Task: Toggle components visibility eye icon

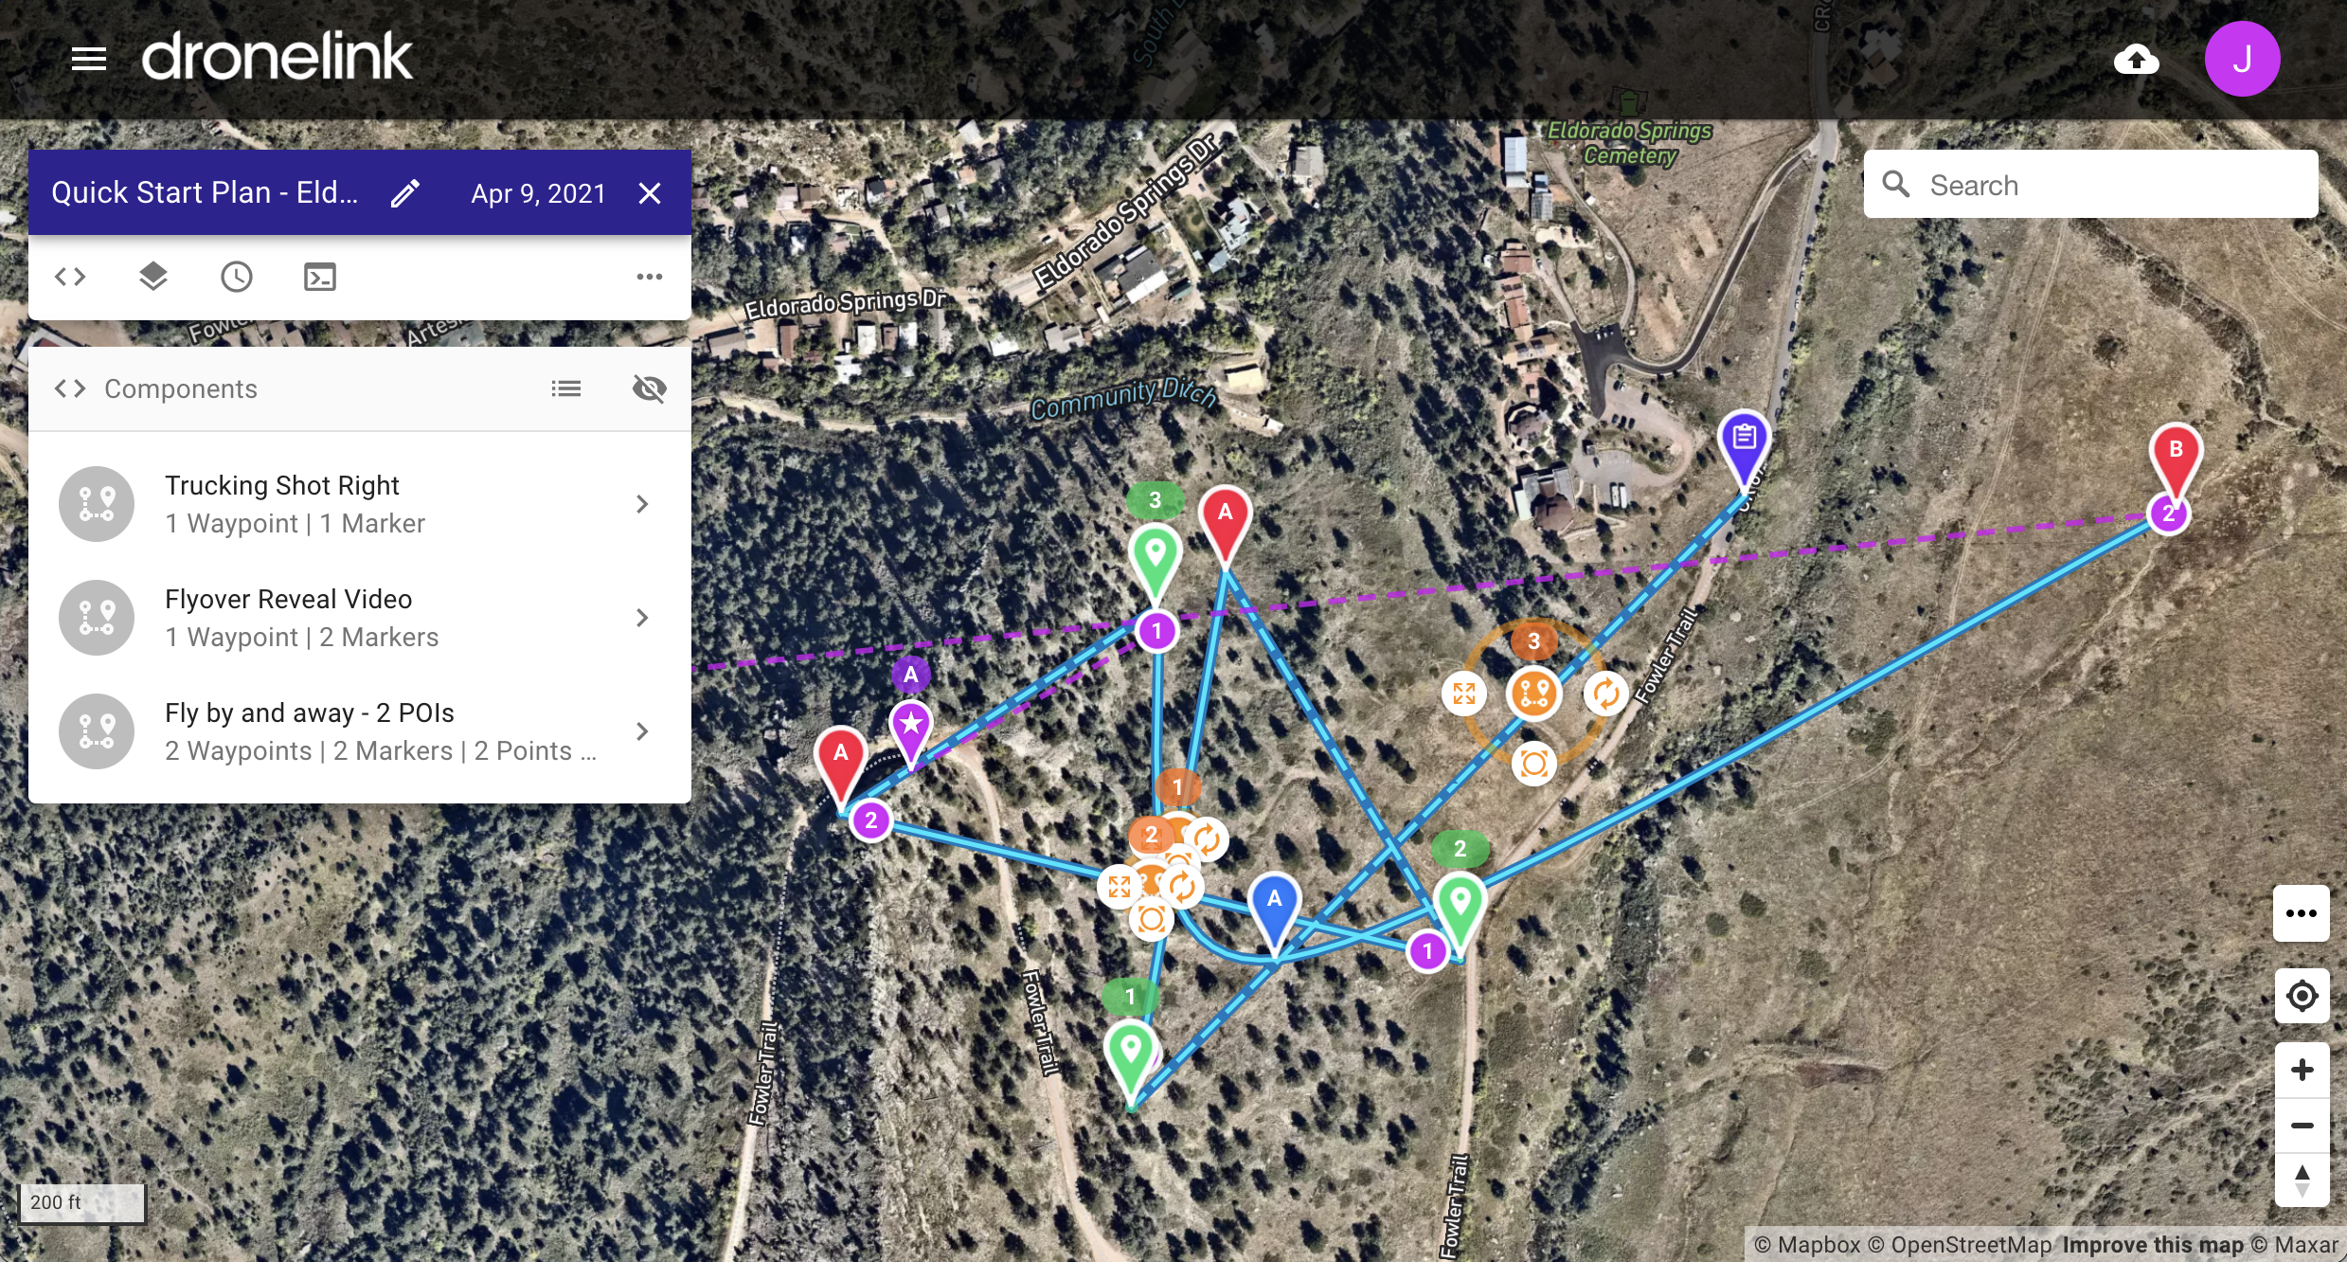Action: tap(650, 388)
